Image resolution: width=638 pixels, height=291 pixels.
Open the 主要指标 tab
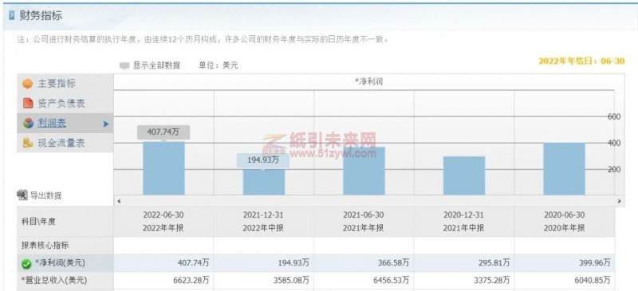click(65, 84)
